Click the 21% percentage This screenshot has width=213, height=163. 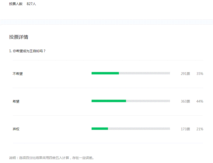pyautogui.click(x=200, y=129)
